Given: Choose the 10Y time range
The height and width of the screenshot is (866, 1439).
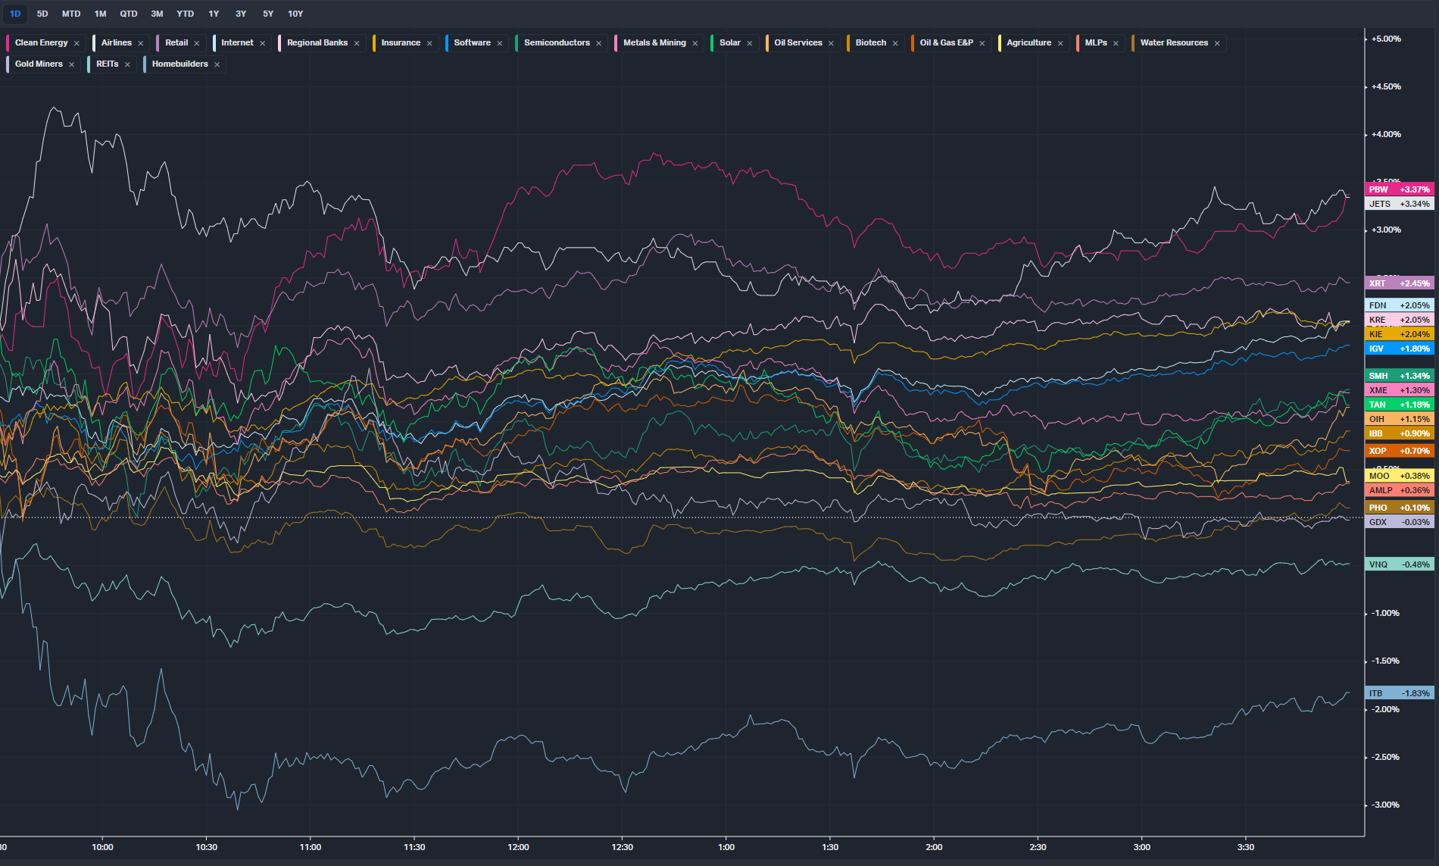Looking at the screenshot, I should coord(295,14).
